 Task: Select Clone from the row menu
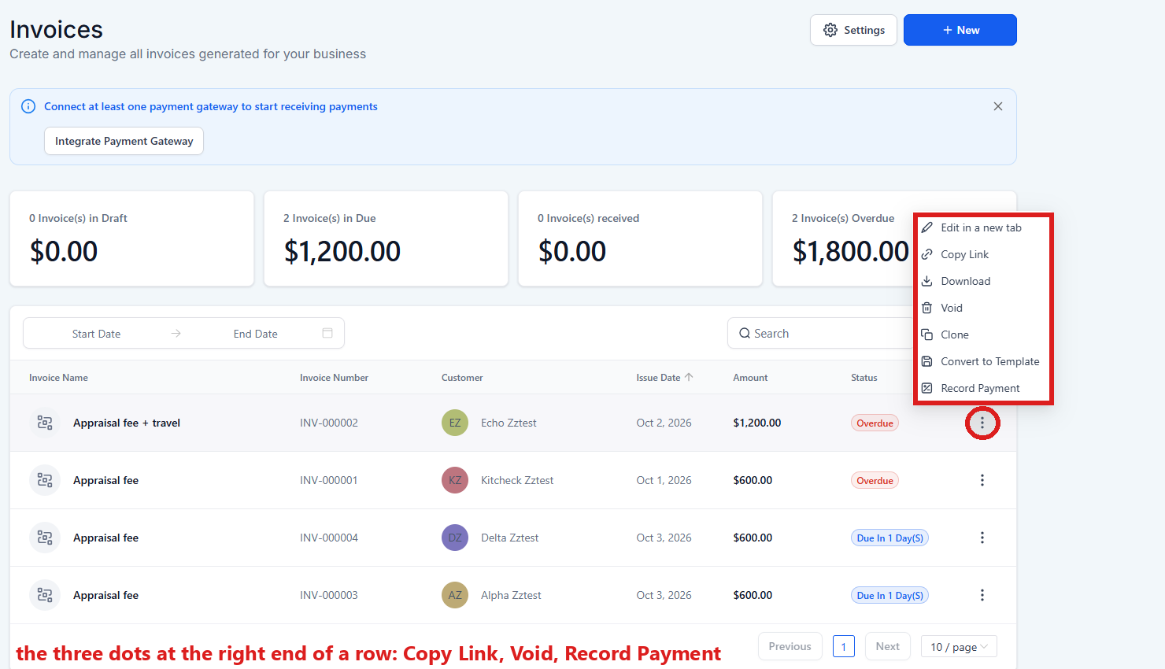coord(983,334)
